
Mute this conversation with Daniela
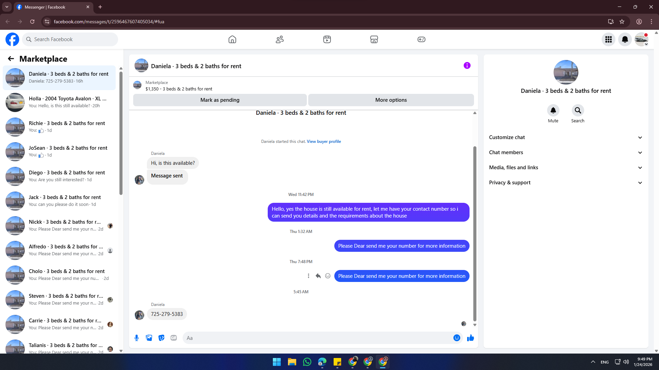point(553,111)
